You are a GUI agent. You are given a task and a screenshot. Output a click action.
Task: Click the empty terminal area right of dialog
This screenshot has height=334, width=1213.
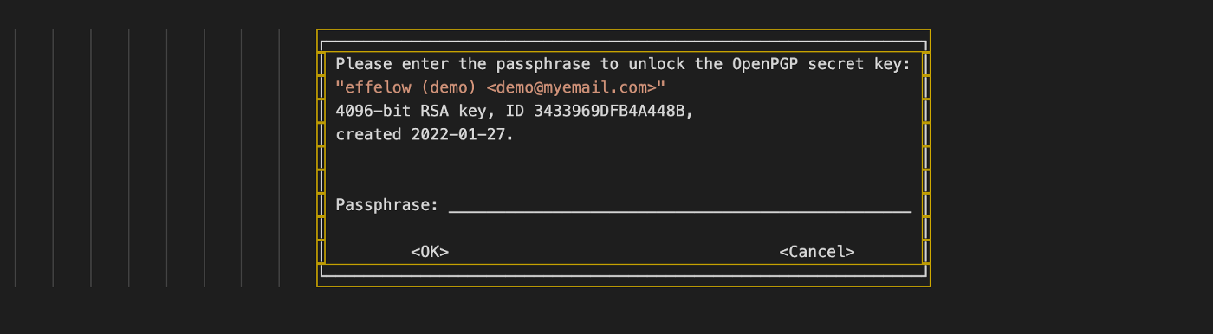1071,157
